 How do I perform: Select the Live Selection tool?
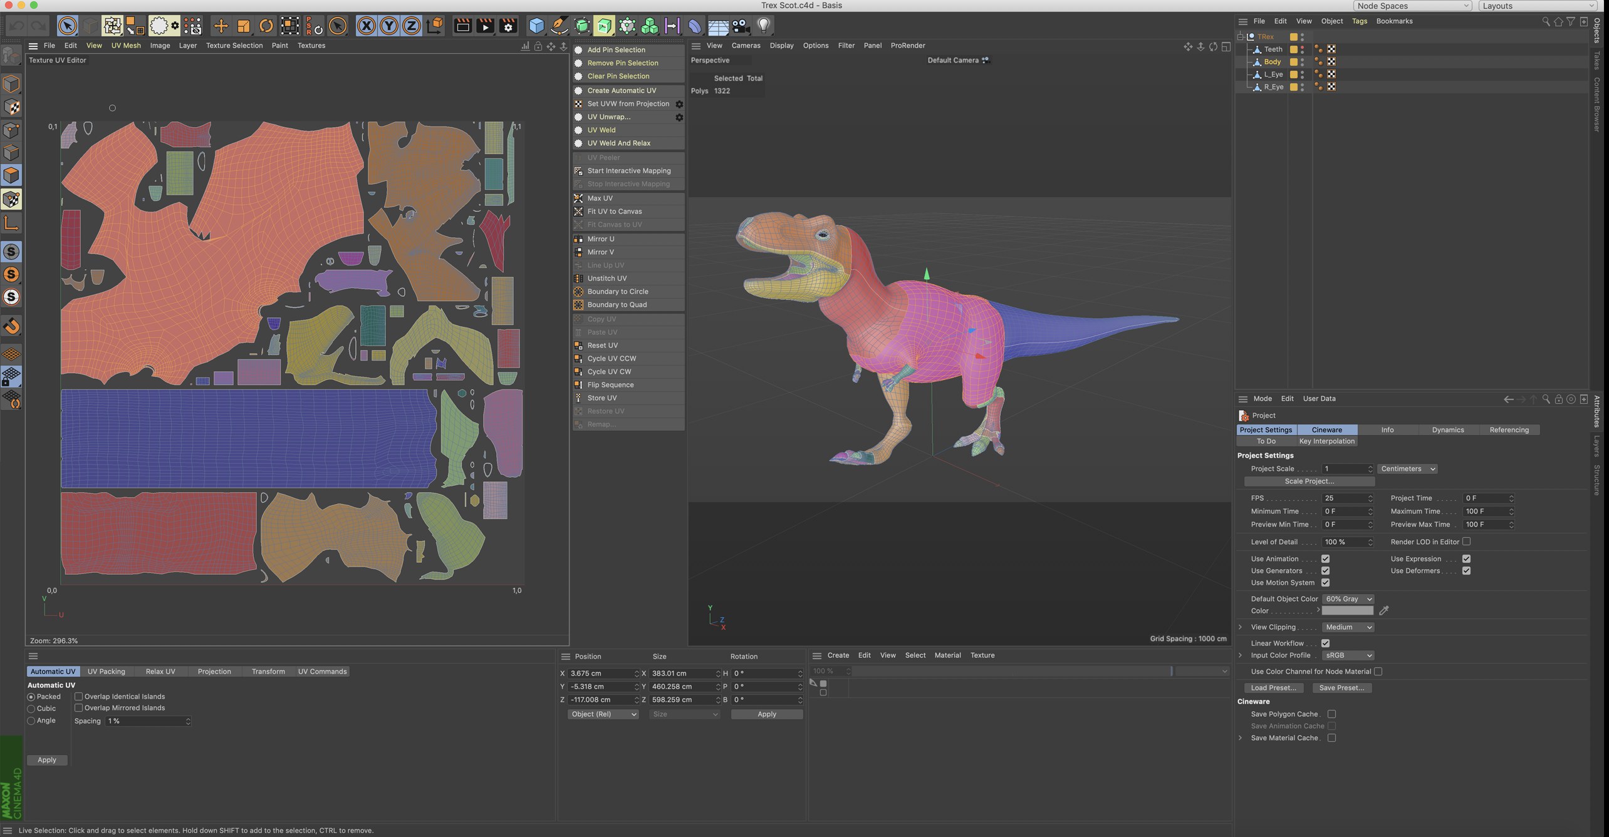point(67,26)
